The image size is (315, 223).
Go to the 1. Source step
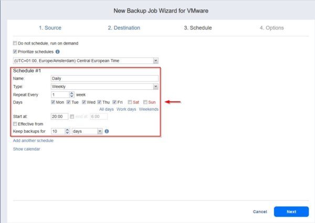(50, 28)
